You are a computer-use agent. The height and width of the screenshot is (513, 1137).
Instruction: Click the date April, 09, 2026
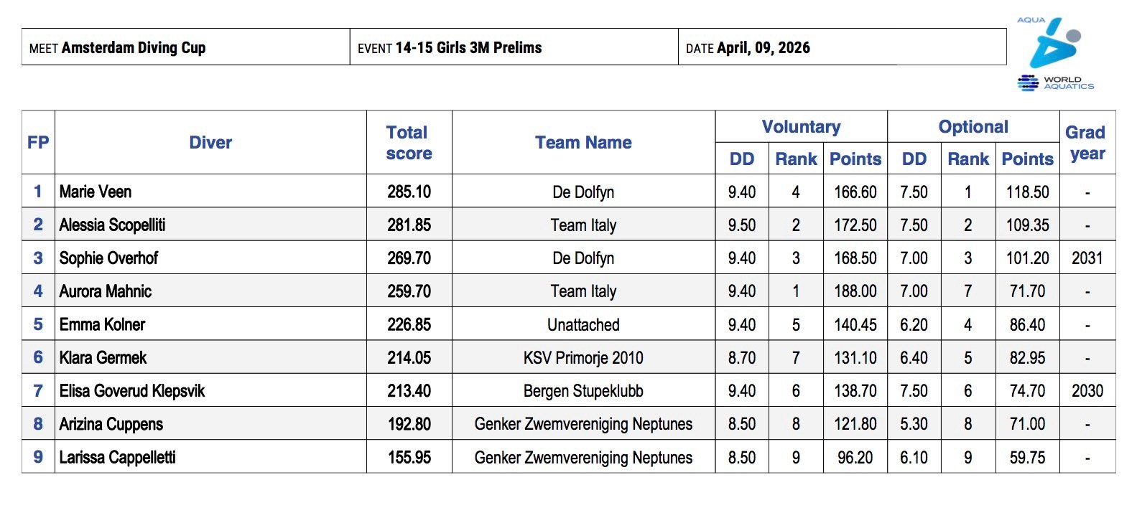coord(763,48)
